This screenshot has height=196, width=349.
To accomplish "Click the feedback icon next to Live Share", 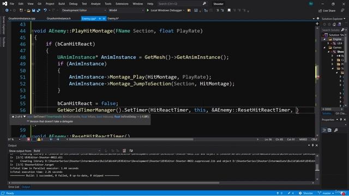I will point(342,10).
